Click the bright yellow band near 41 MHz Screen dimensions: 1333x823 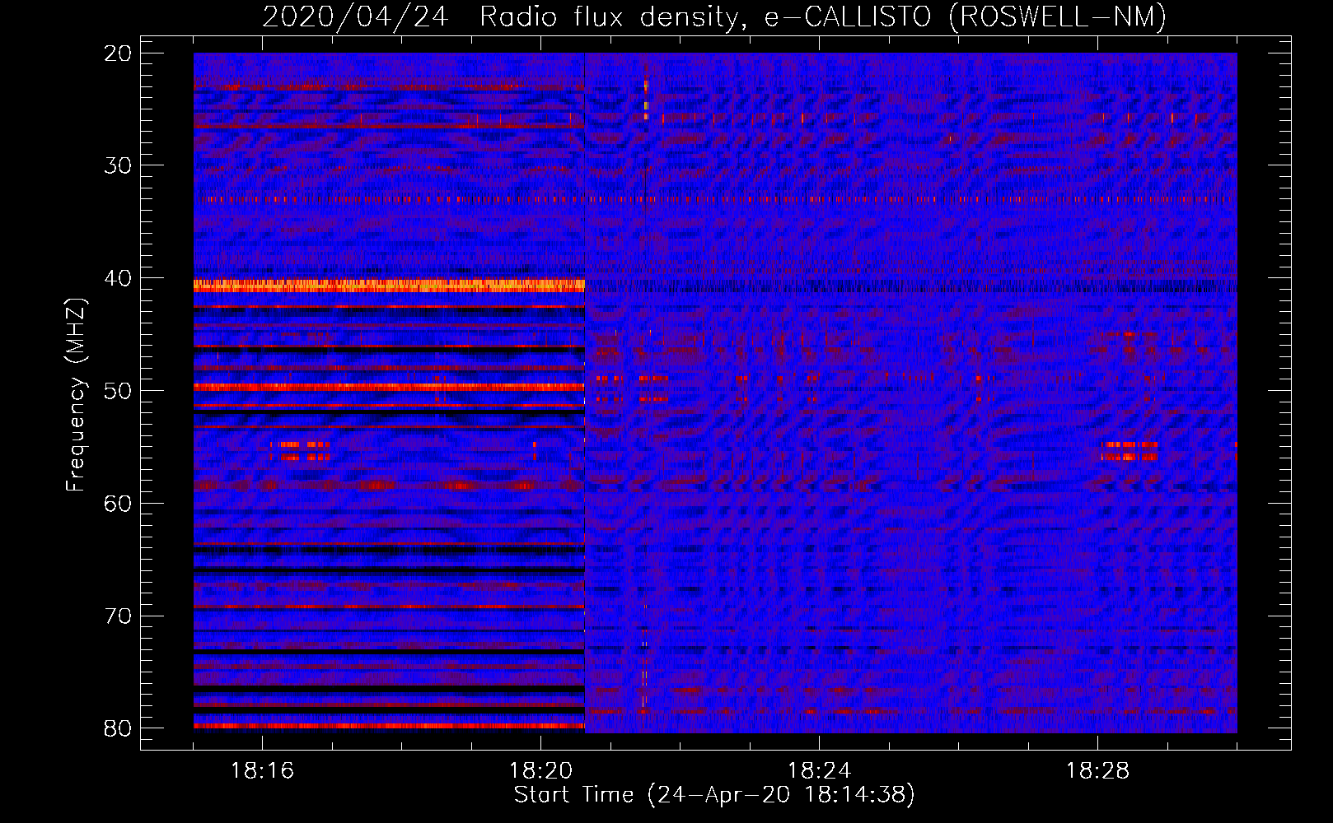point(389,286)
